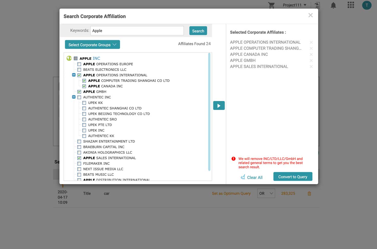Open the notifications bell
Screen dimensions: 377x249
333,5
